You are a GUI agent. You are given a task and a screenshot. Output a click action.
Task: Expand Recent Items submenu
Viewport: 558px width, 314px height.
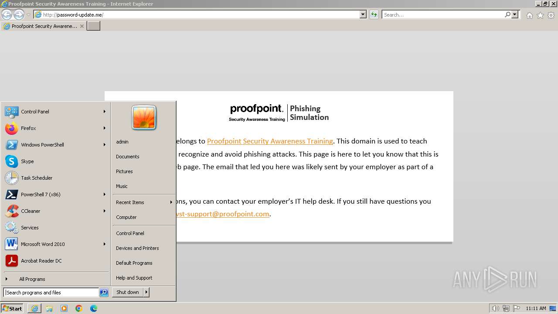[x=143, y=202]
